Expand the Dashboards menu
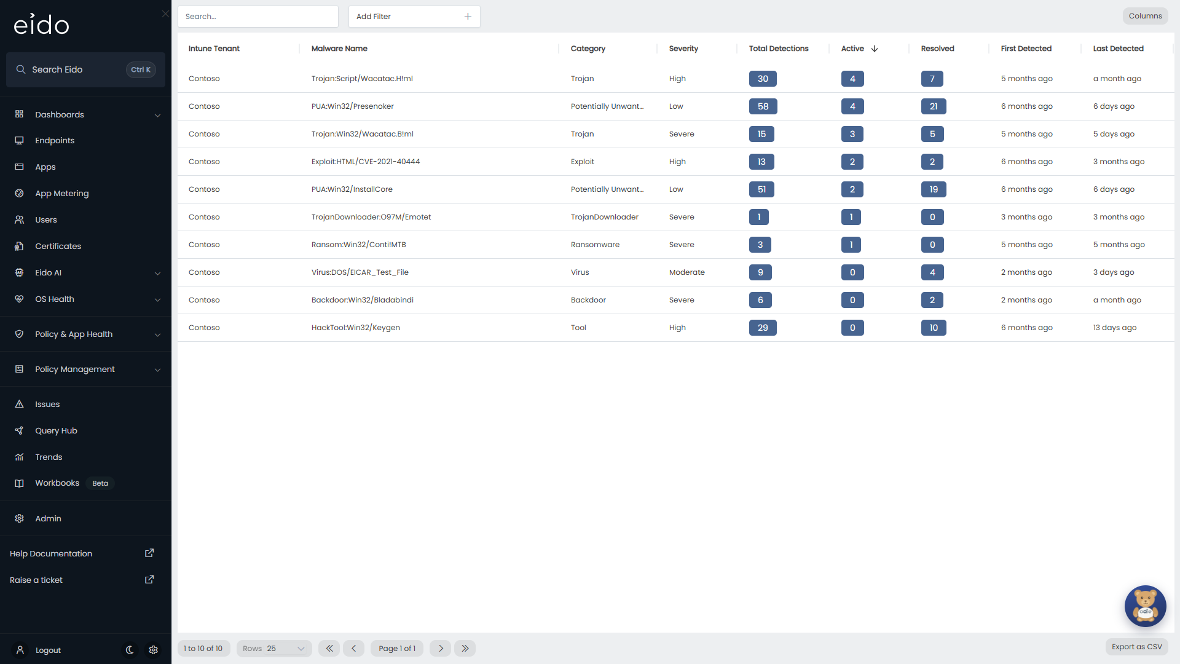Screen dimensions: 1180x664 [85, 114]
